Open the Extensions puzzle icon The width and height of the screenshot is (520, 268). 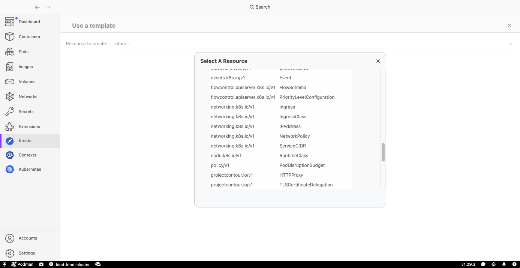click(x=10, y=127)
